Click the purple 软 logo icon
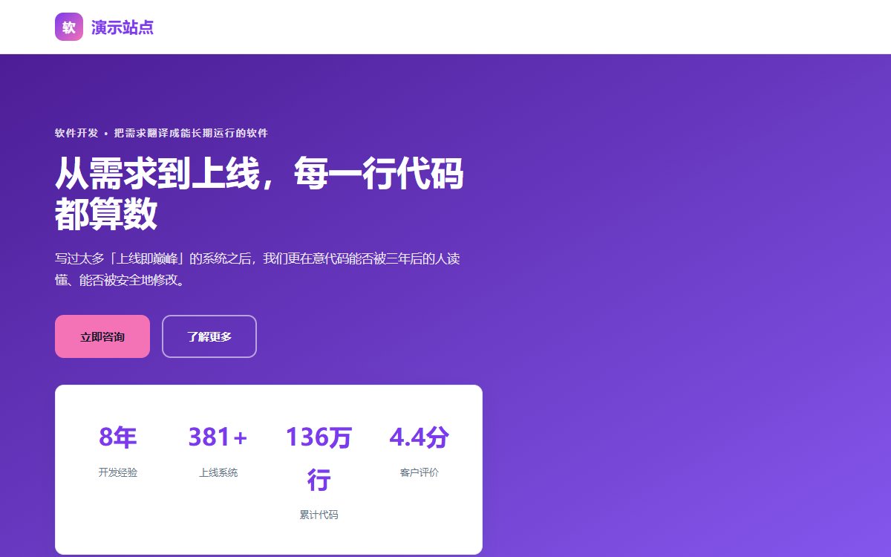Image resolution: width=891 pixels, height=557 pixels. click(x=69, y=27)
